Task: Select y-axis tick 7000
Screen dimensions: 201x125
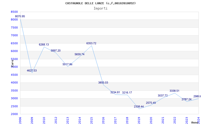Action: click(x=14, y=35)
